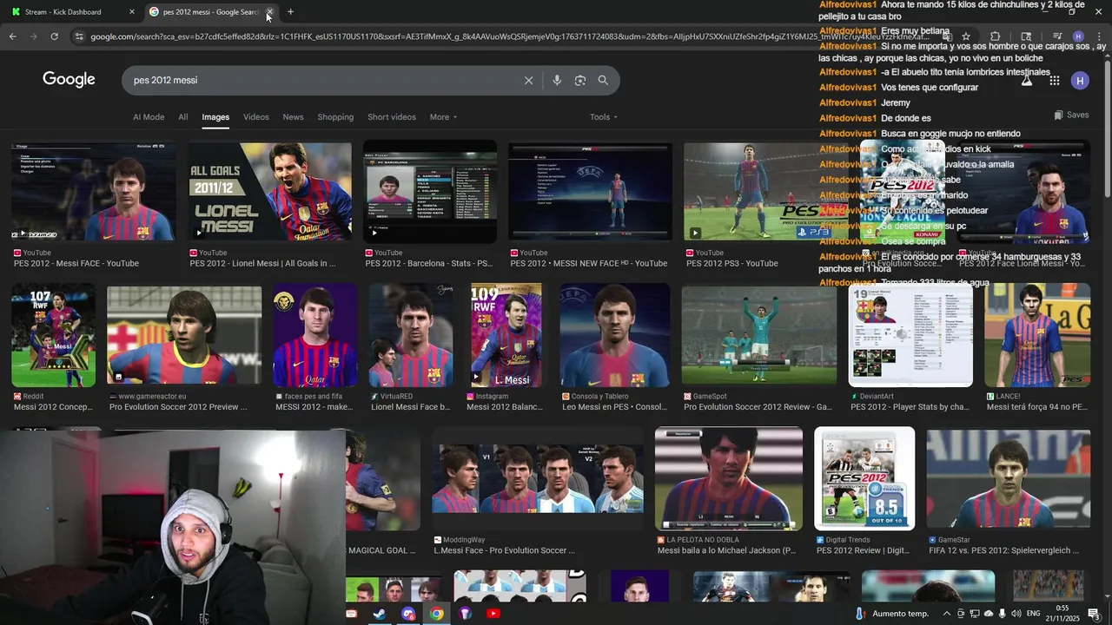Open the notification center icon

[x=1094, y=614]
